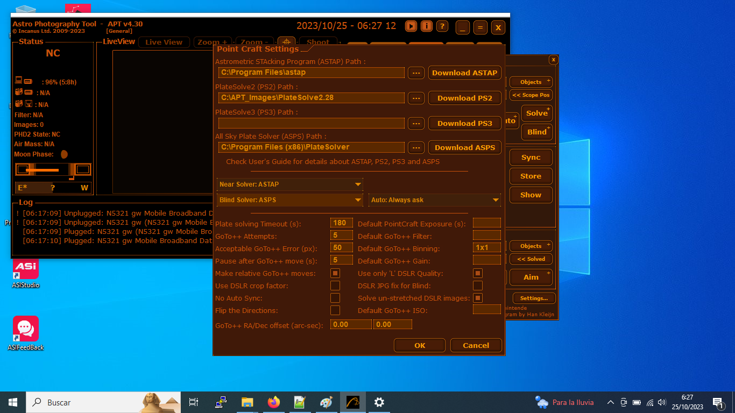Image resolution: width=735 pixels, height=413 pixels.
Task: Browse for the ASTAP path
Action: (x=416, y=73)
